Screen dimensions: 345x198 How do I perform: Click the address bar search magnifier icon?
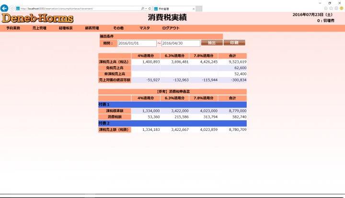(x=143, y=9)
